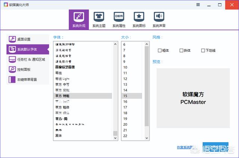Select 右键菜单背景 in sidebar
The image size is (239, 158).
tap(28, 79)
